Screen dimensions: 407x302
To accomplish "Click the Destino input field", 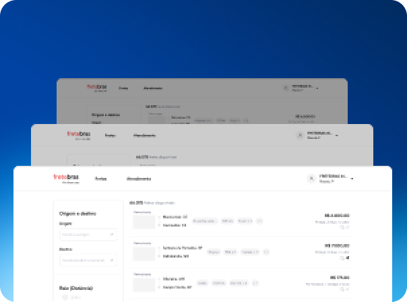I will pos(83,260).
